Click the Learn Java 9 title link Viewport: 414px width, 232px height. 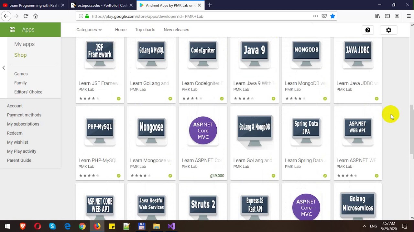click(255, 83)
